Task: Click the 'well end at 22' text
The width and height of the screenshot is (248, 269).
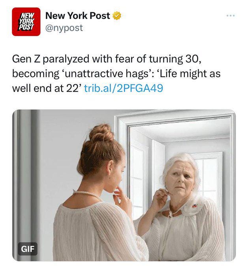Action: pyautogui.click(x=47, y=88)
